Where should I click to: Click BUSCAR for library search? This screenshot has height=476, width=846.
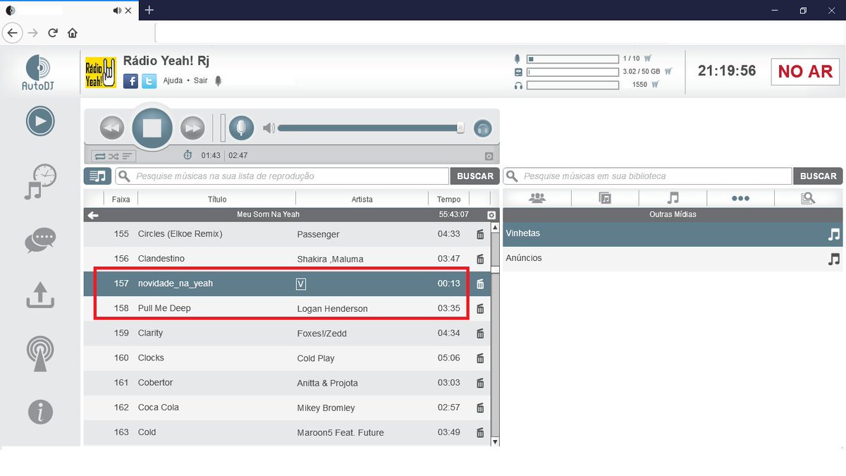(818, 176)
